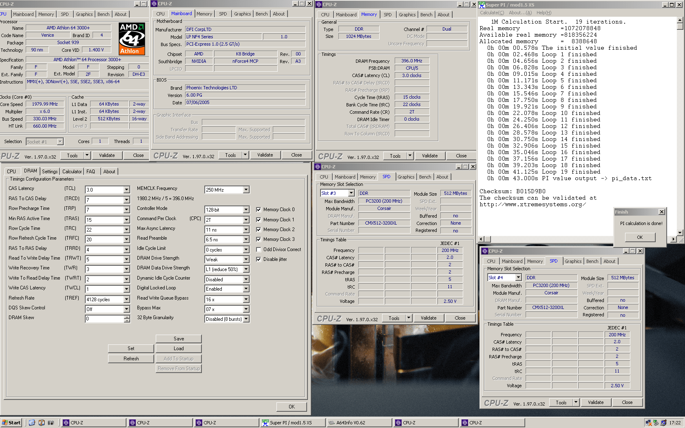Click the safely remove hardware tray icon
The image size is (685, 428).
(656, 423)
